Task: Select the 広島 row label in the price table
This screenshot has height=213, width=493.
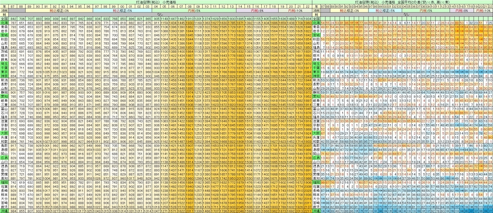Action: click(4, 158)
